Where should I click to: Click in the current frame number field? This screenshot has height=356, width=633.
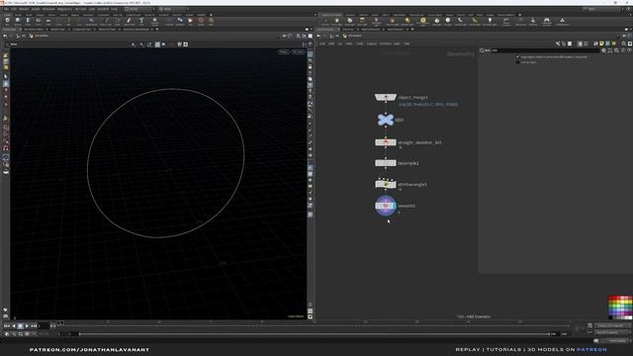[x=44, y=325]
